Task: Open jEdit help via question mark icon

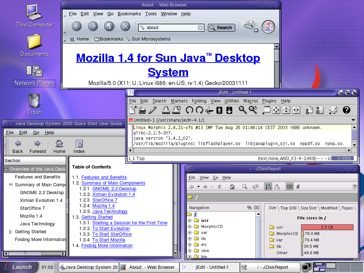Action: point(346,110)
